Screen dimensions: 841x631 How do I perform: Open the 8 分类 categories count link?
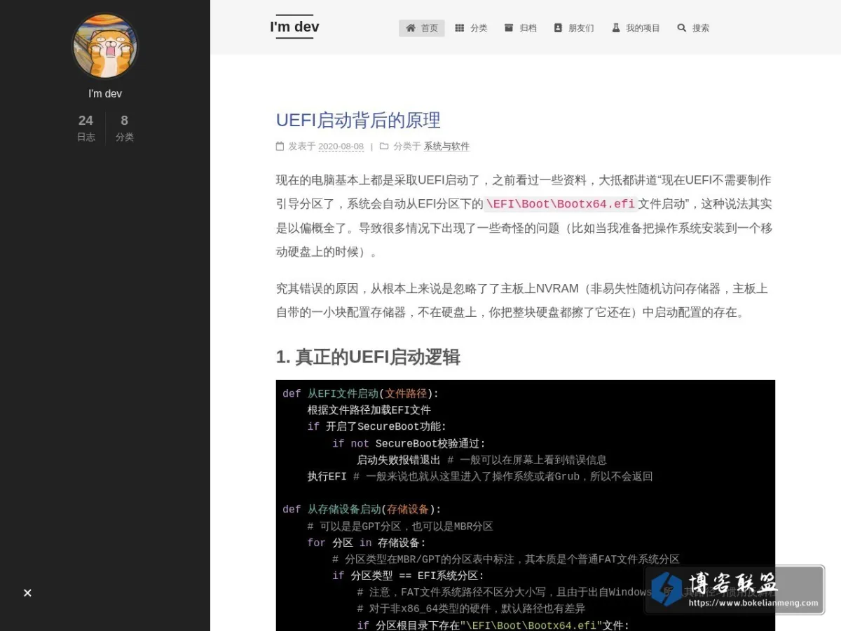coord(124,128)
